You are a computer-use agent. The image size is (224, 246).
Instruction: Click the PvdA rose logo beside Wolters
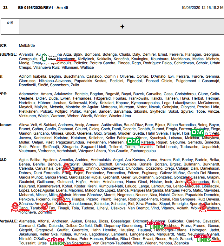coord(203,208)
